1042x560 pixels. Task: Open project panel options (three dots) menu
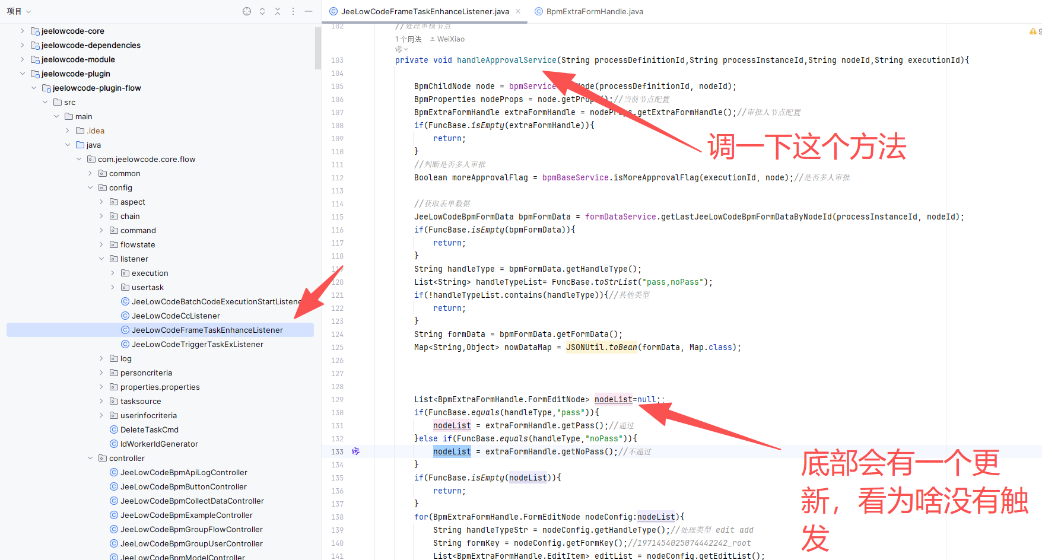[293, 11]
